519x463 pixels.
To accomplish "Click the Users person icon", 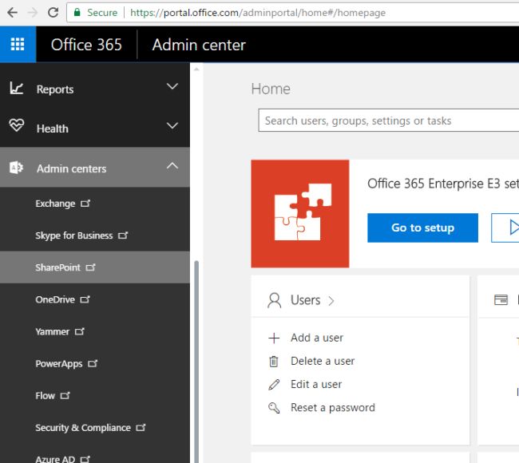I will click(x=275, y=300).
